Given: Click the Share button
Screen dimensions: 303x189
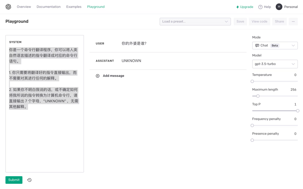Looking at the screenshot, I should (x=279, y=21).
